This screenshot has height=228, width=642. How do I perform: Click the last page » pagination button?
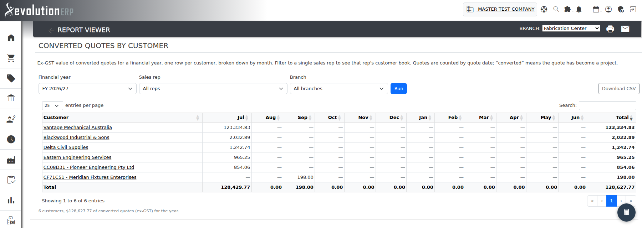point(631,201)
